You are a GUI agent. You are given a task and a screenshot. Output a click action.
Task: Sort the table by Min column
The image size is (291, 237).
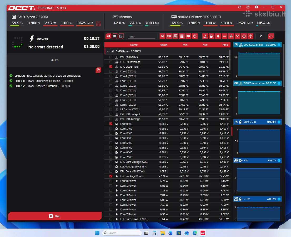185,45
